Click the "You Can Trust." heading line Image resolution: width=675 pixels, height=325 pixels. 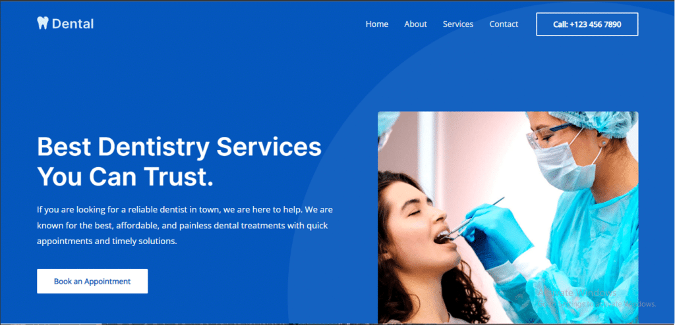click(125, 177)
